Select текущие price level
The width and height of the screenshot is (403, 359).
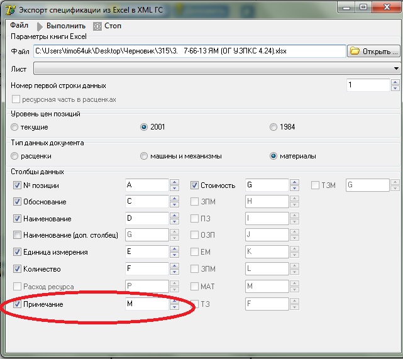pos(14,127)
